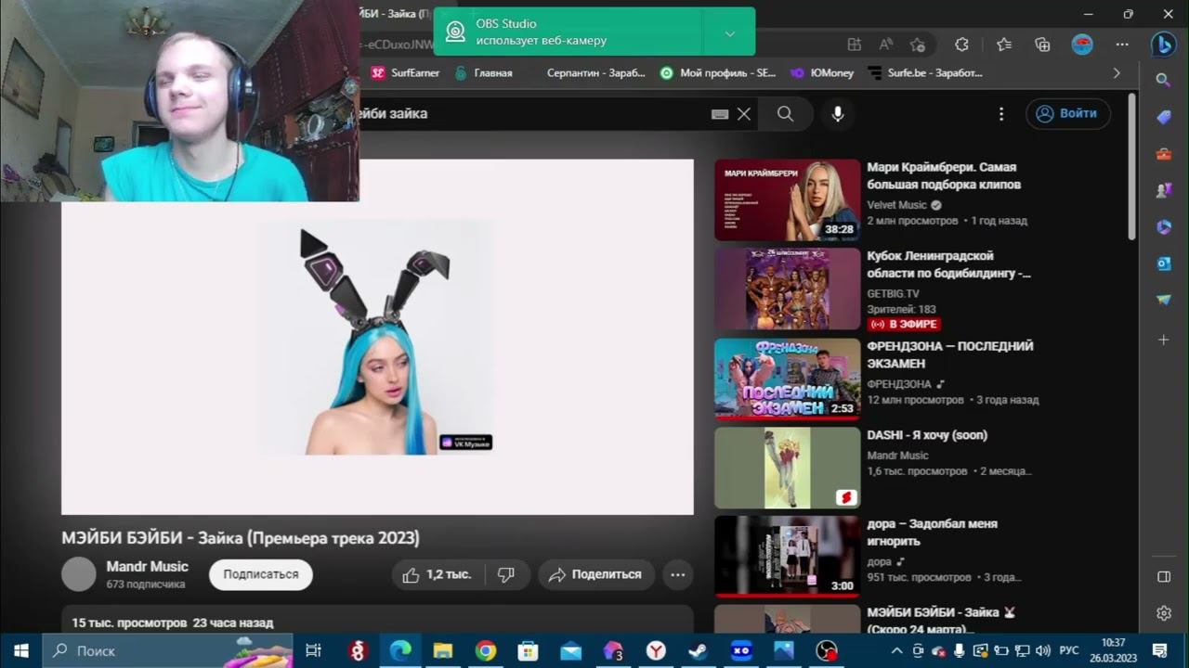This screenshot has height=668, width=1189.
Task: Open the SurfEarner bookmark
Action: click(405, 73)
